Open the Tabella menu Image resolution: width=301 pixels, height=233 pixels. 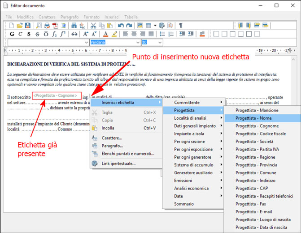(131, 17)
